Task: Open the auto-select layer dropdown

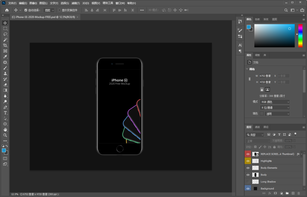Action: coord(49,10)
